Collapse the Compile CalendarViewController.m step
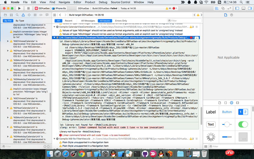 pos(54,27)
